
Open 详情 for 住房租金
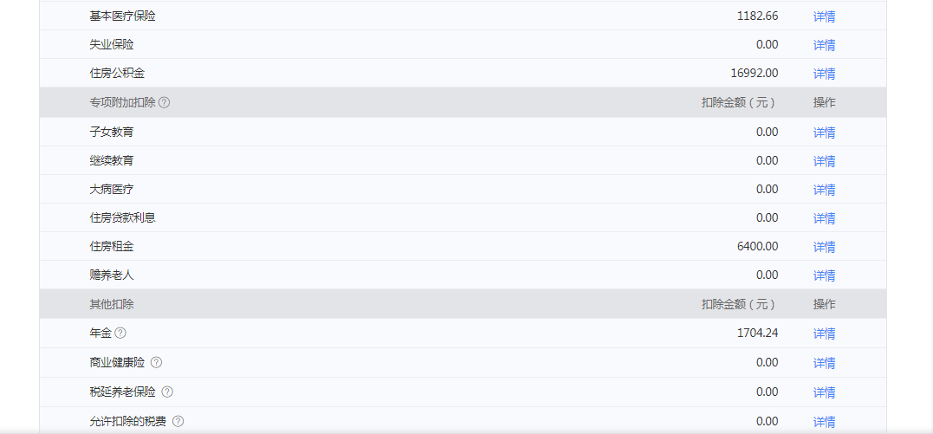[x=824, y=247]
